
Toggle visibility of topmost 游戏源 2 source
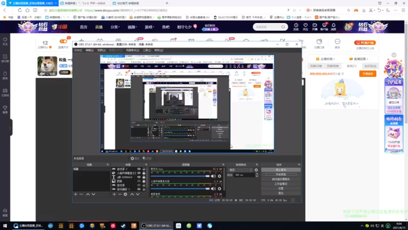point(139,169)
